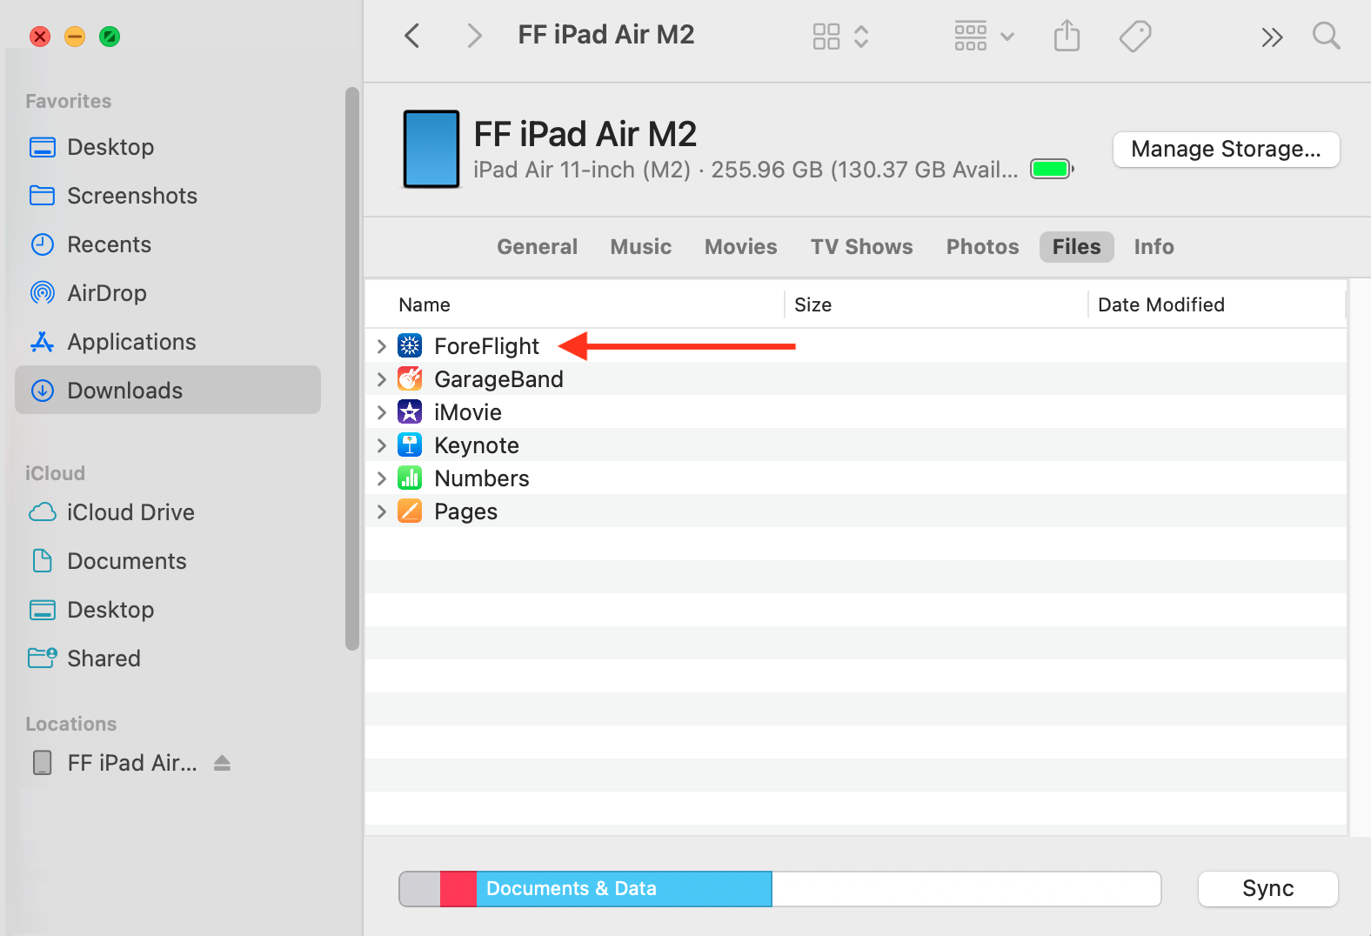Expand the iMovie row
The height and width of the screenshot is (936, 1371).
coord(381,412)
